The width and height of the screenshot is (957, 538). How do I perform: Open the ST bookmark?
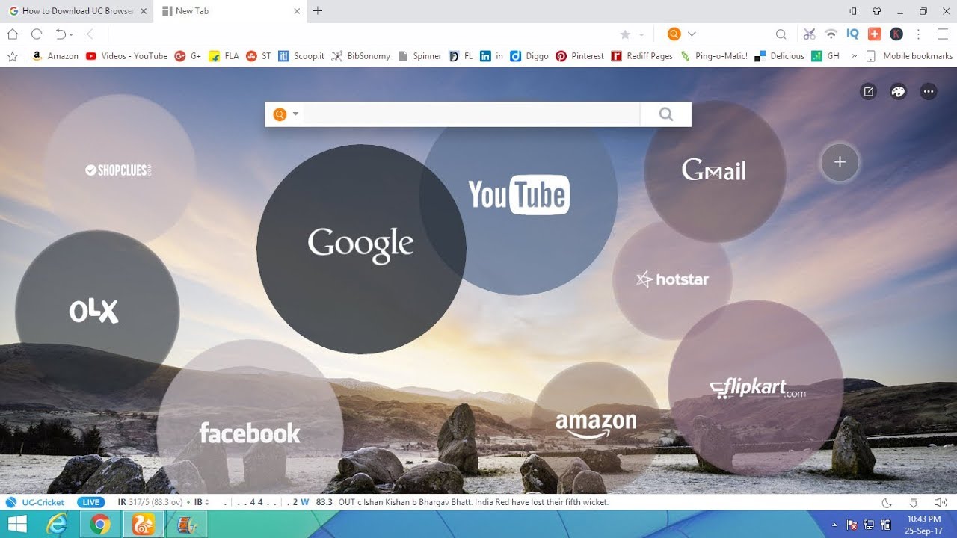[x=259, y=56]
